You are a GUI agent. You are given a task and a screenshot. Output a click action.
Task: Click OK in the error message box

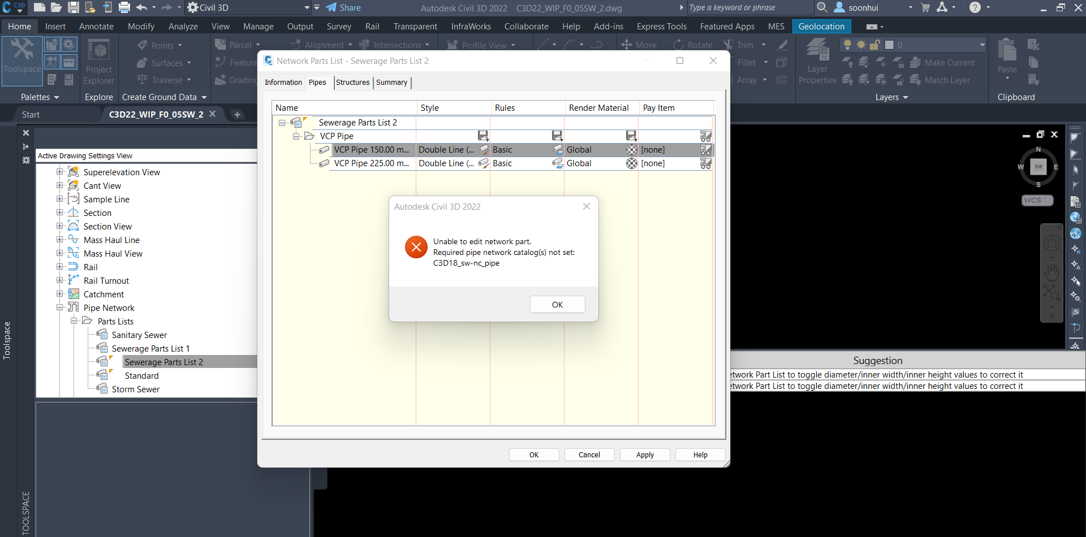point(557,305)
